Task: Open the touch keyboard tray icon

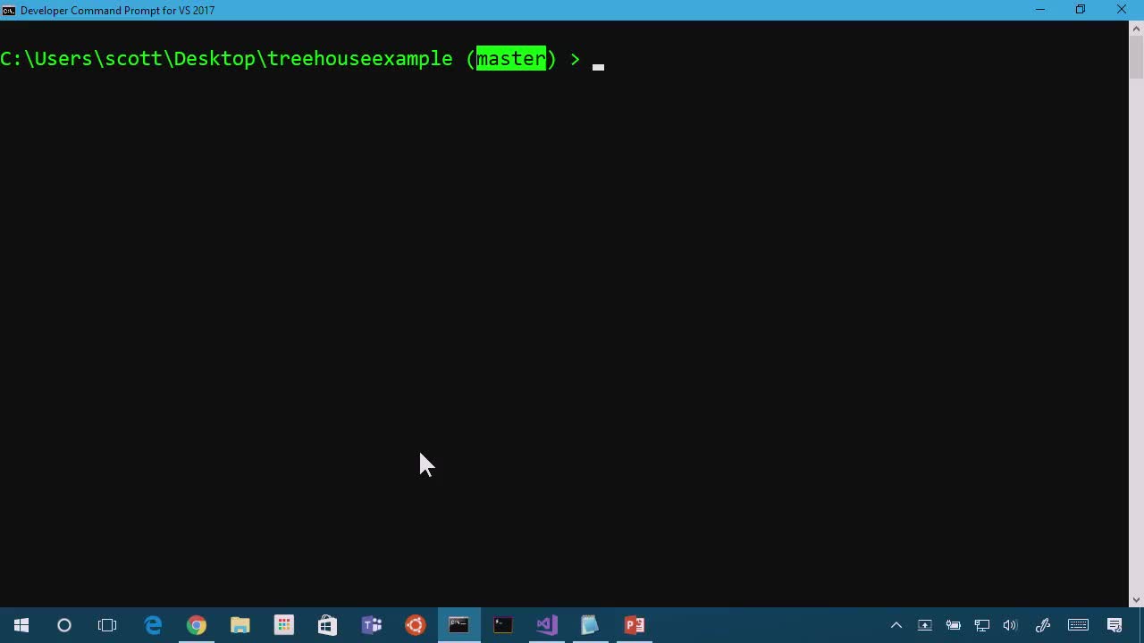Action: click(x=1078, y=625)
